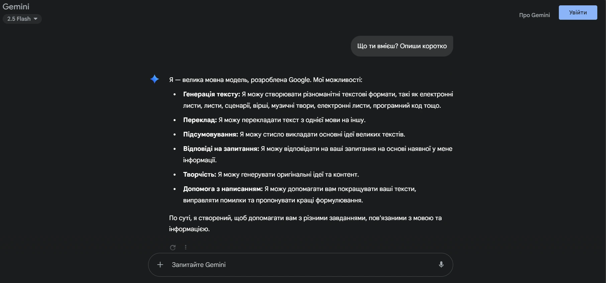606x283 pixels.
Task: Click the bold heading Відповіді на запитання
Action: point(221,149)
